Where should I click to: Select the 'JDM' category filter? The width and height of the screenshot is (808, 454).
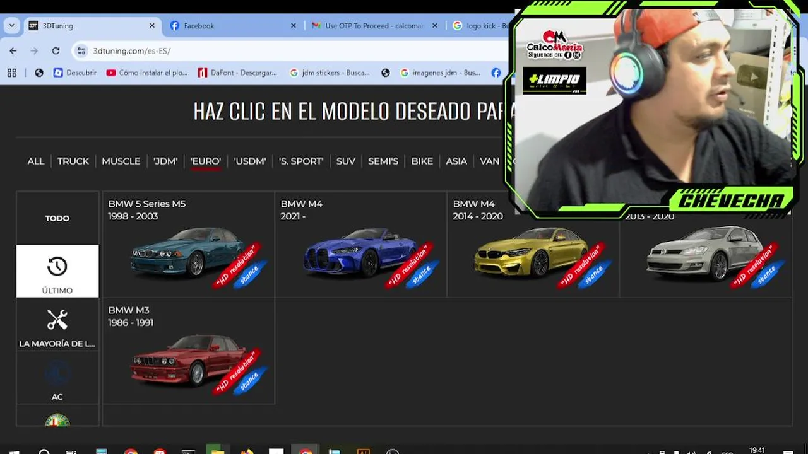click(x=165, y=161)
